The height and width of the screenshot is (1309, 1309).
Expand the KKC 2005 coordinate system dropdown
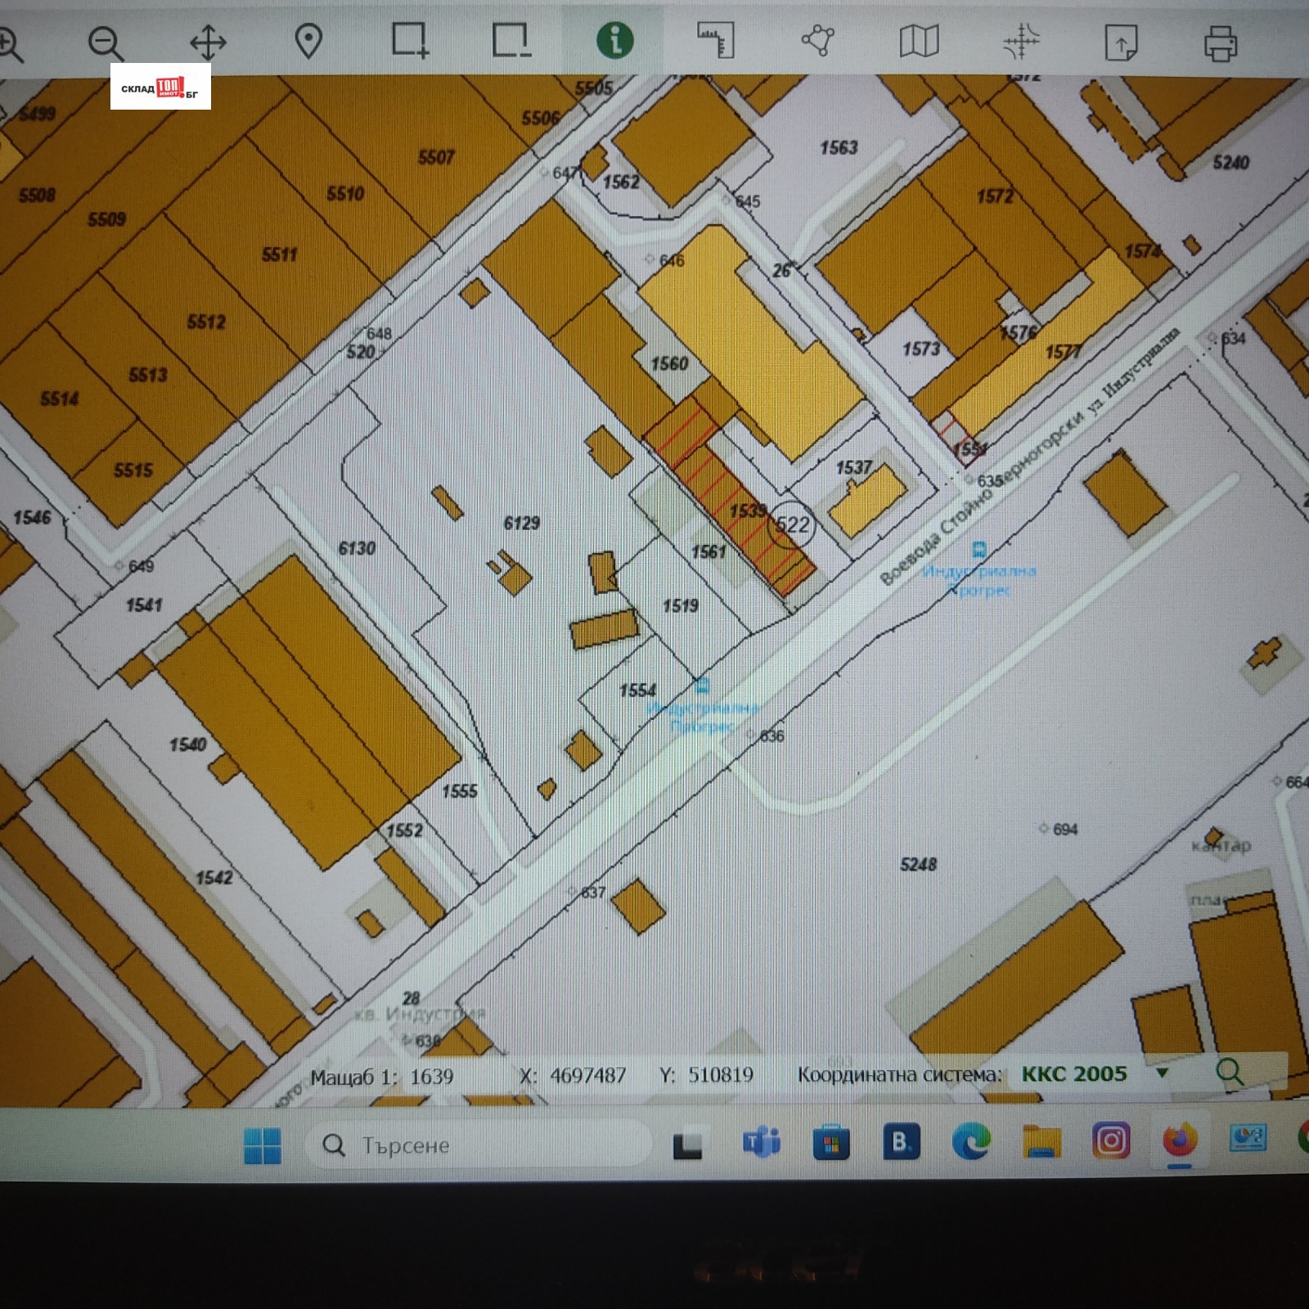pyautogui.click(x=1162, y=1073)
